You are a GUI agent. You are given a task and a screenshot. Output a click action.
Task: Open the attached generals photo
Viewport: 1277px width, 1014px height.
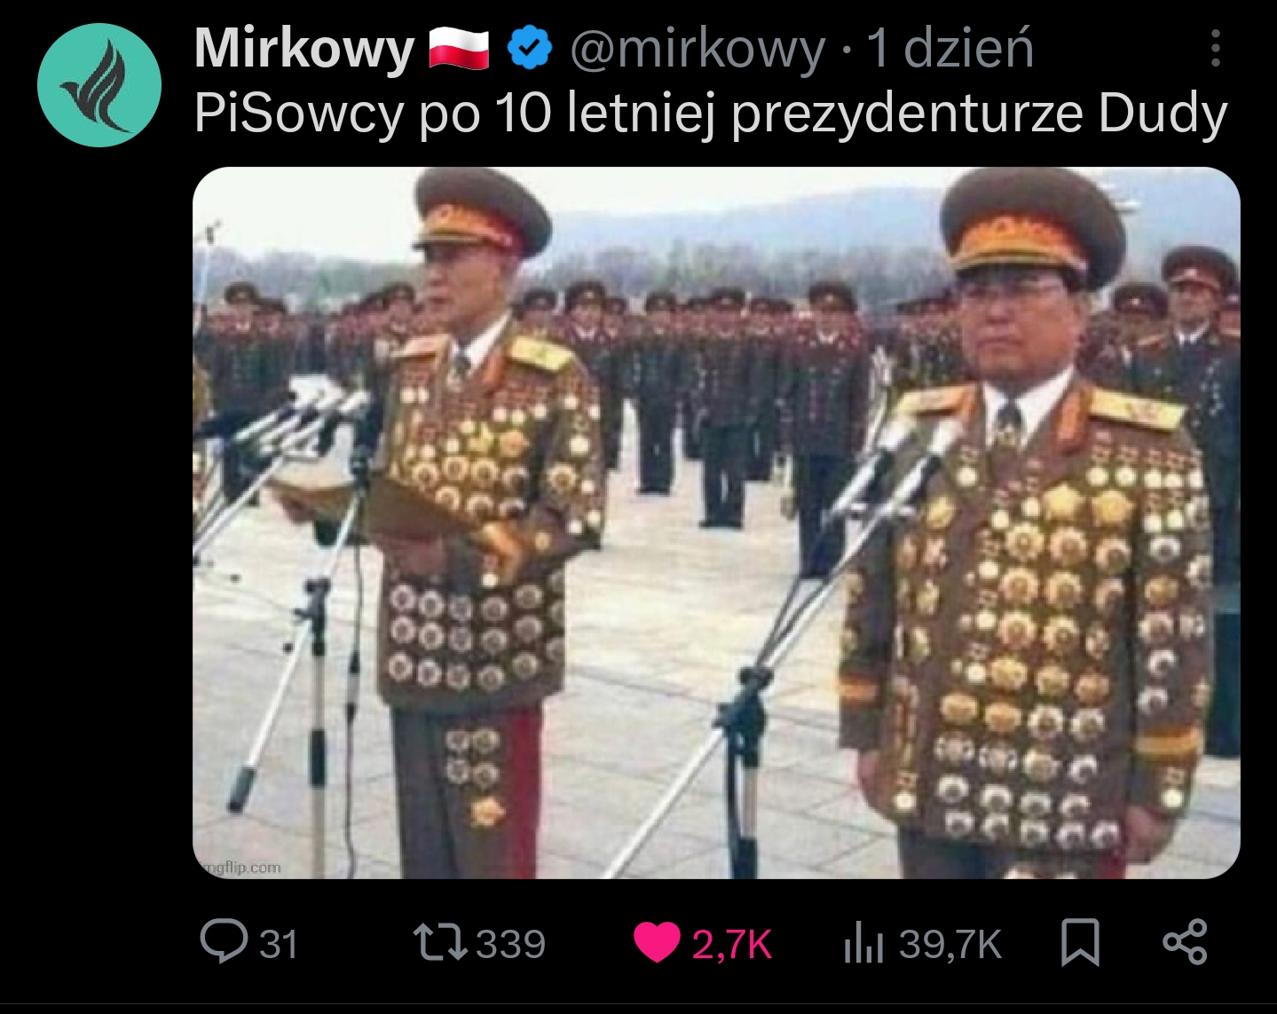tap(716, 523)
